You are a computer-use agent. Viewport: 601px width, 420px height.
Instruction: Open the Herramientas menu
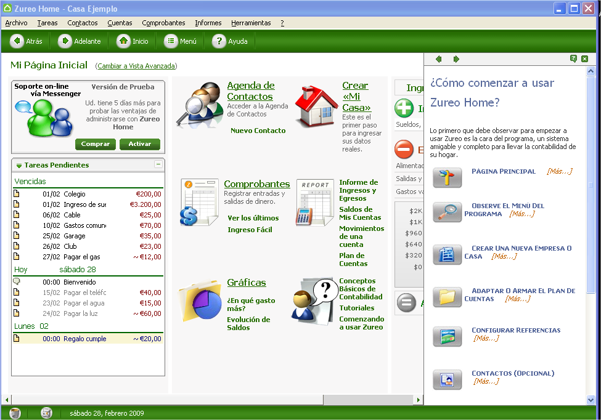(251, 23)
